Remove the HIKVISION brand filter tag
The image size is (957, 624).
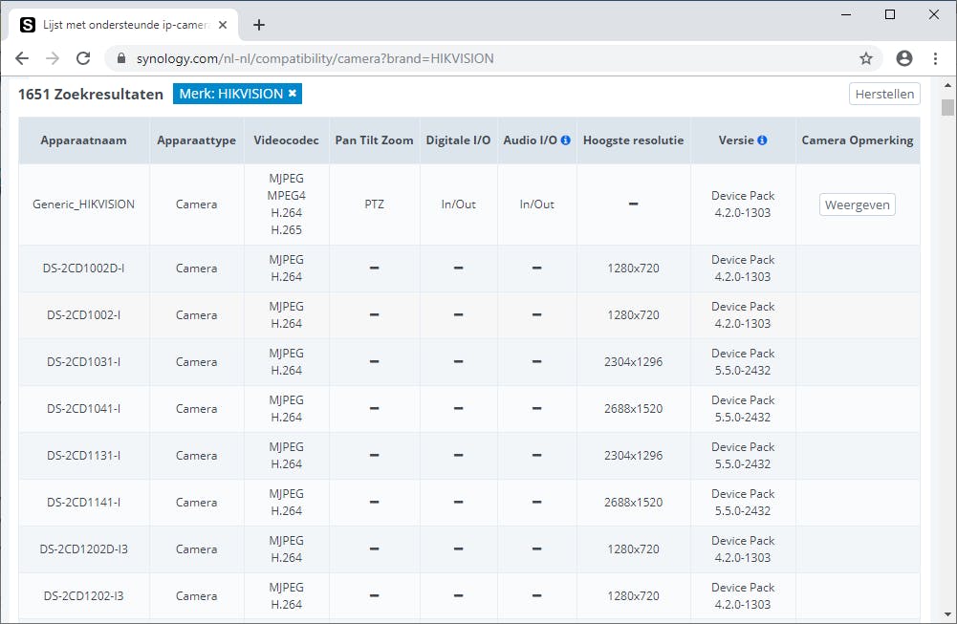293,94
